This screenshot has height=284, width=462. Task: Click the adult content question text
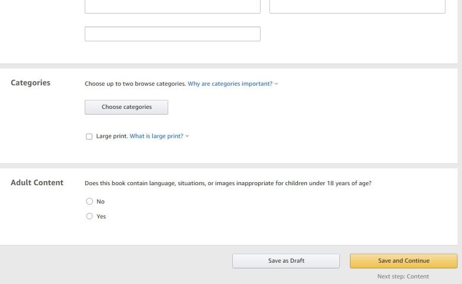(228, 183)
